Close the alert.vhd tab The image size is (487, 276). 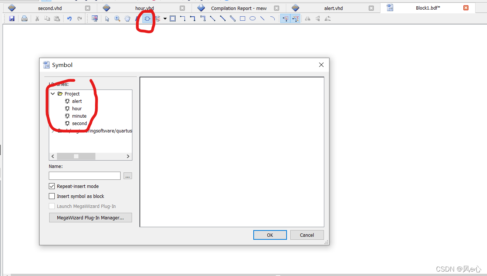[x=372, y=8]
